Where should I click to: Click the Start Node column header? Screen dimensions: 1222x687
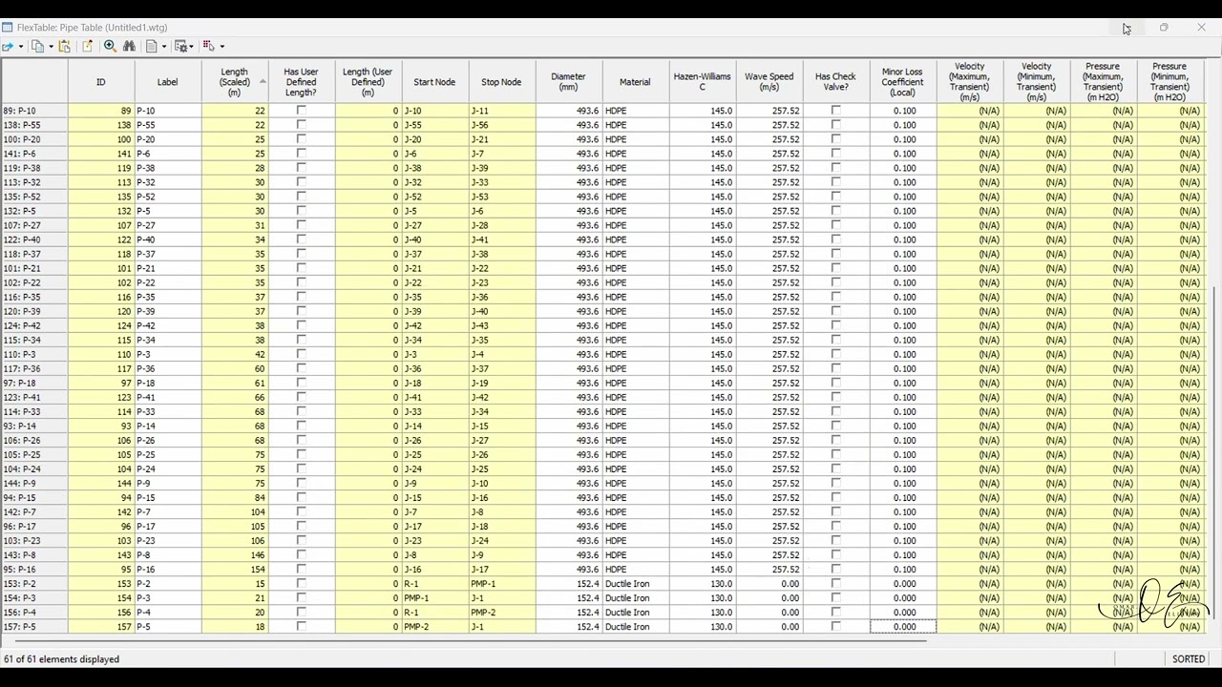pos(435,82)
